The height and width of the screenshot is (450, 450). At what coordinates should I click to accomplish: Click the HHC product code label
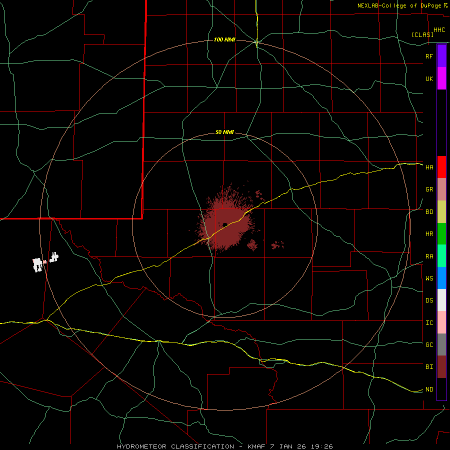click(439, 30)
